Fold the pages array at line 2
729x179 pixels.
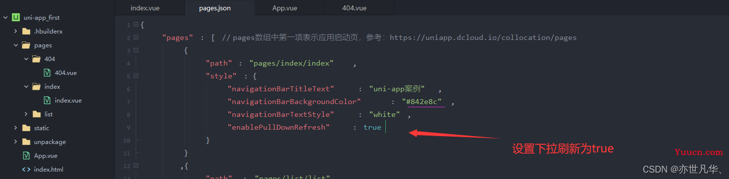(x=136, y=37)
